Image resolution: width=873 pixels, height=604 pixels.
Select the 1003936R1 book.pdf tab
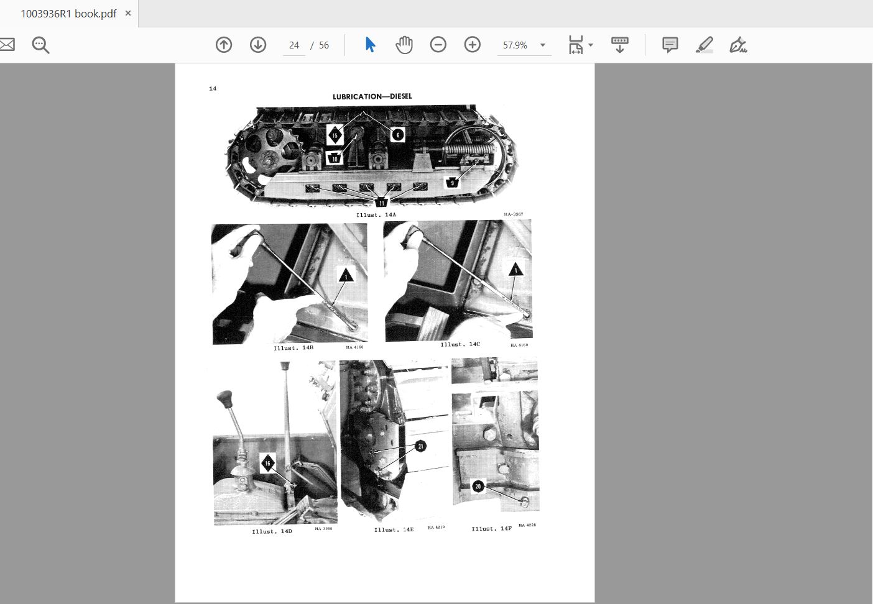(68, 14)
